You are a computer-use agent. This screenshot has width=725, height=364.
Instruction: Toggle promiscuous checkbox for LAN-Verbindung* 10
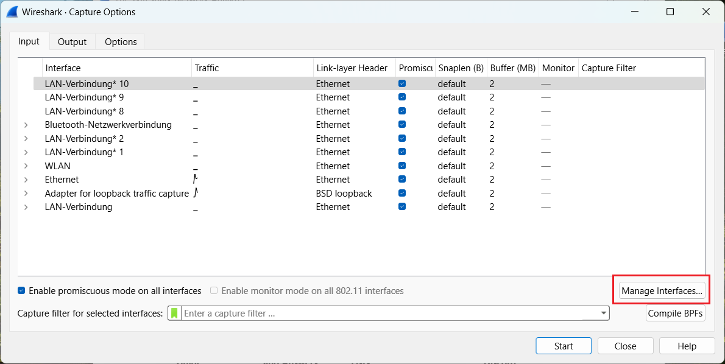click(x=402, y=83)
